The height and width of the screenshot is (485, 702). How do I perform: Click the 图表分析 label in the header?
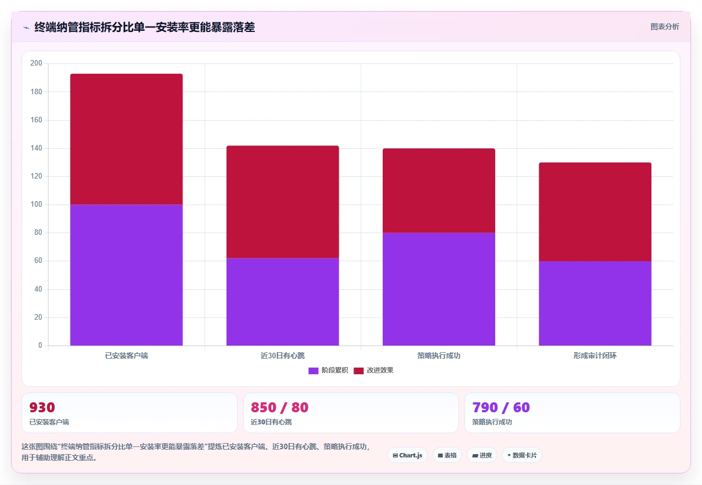(x=665, y=26)
